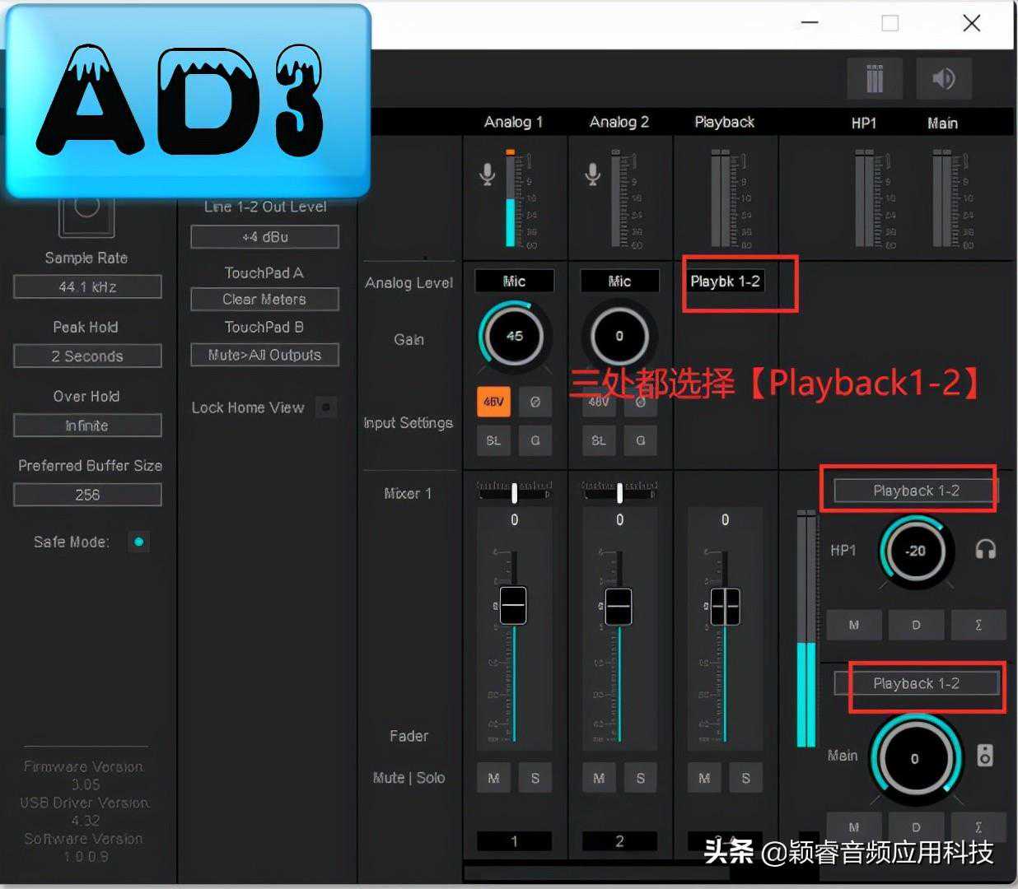Click the HP1 sum (Σ) button
1018x889 pixels.
978,625
